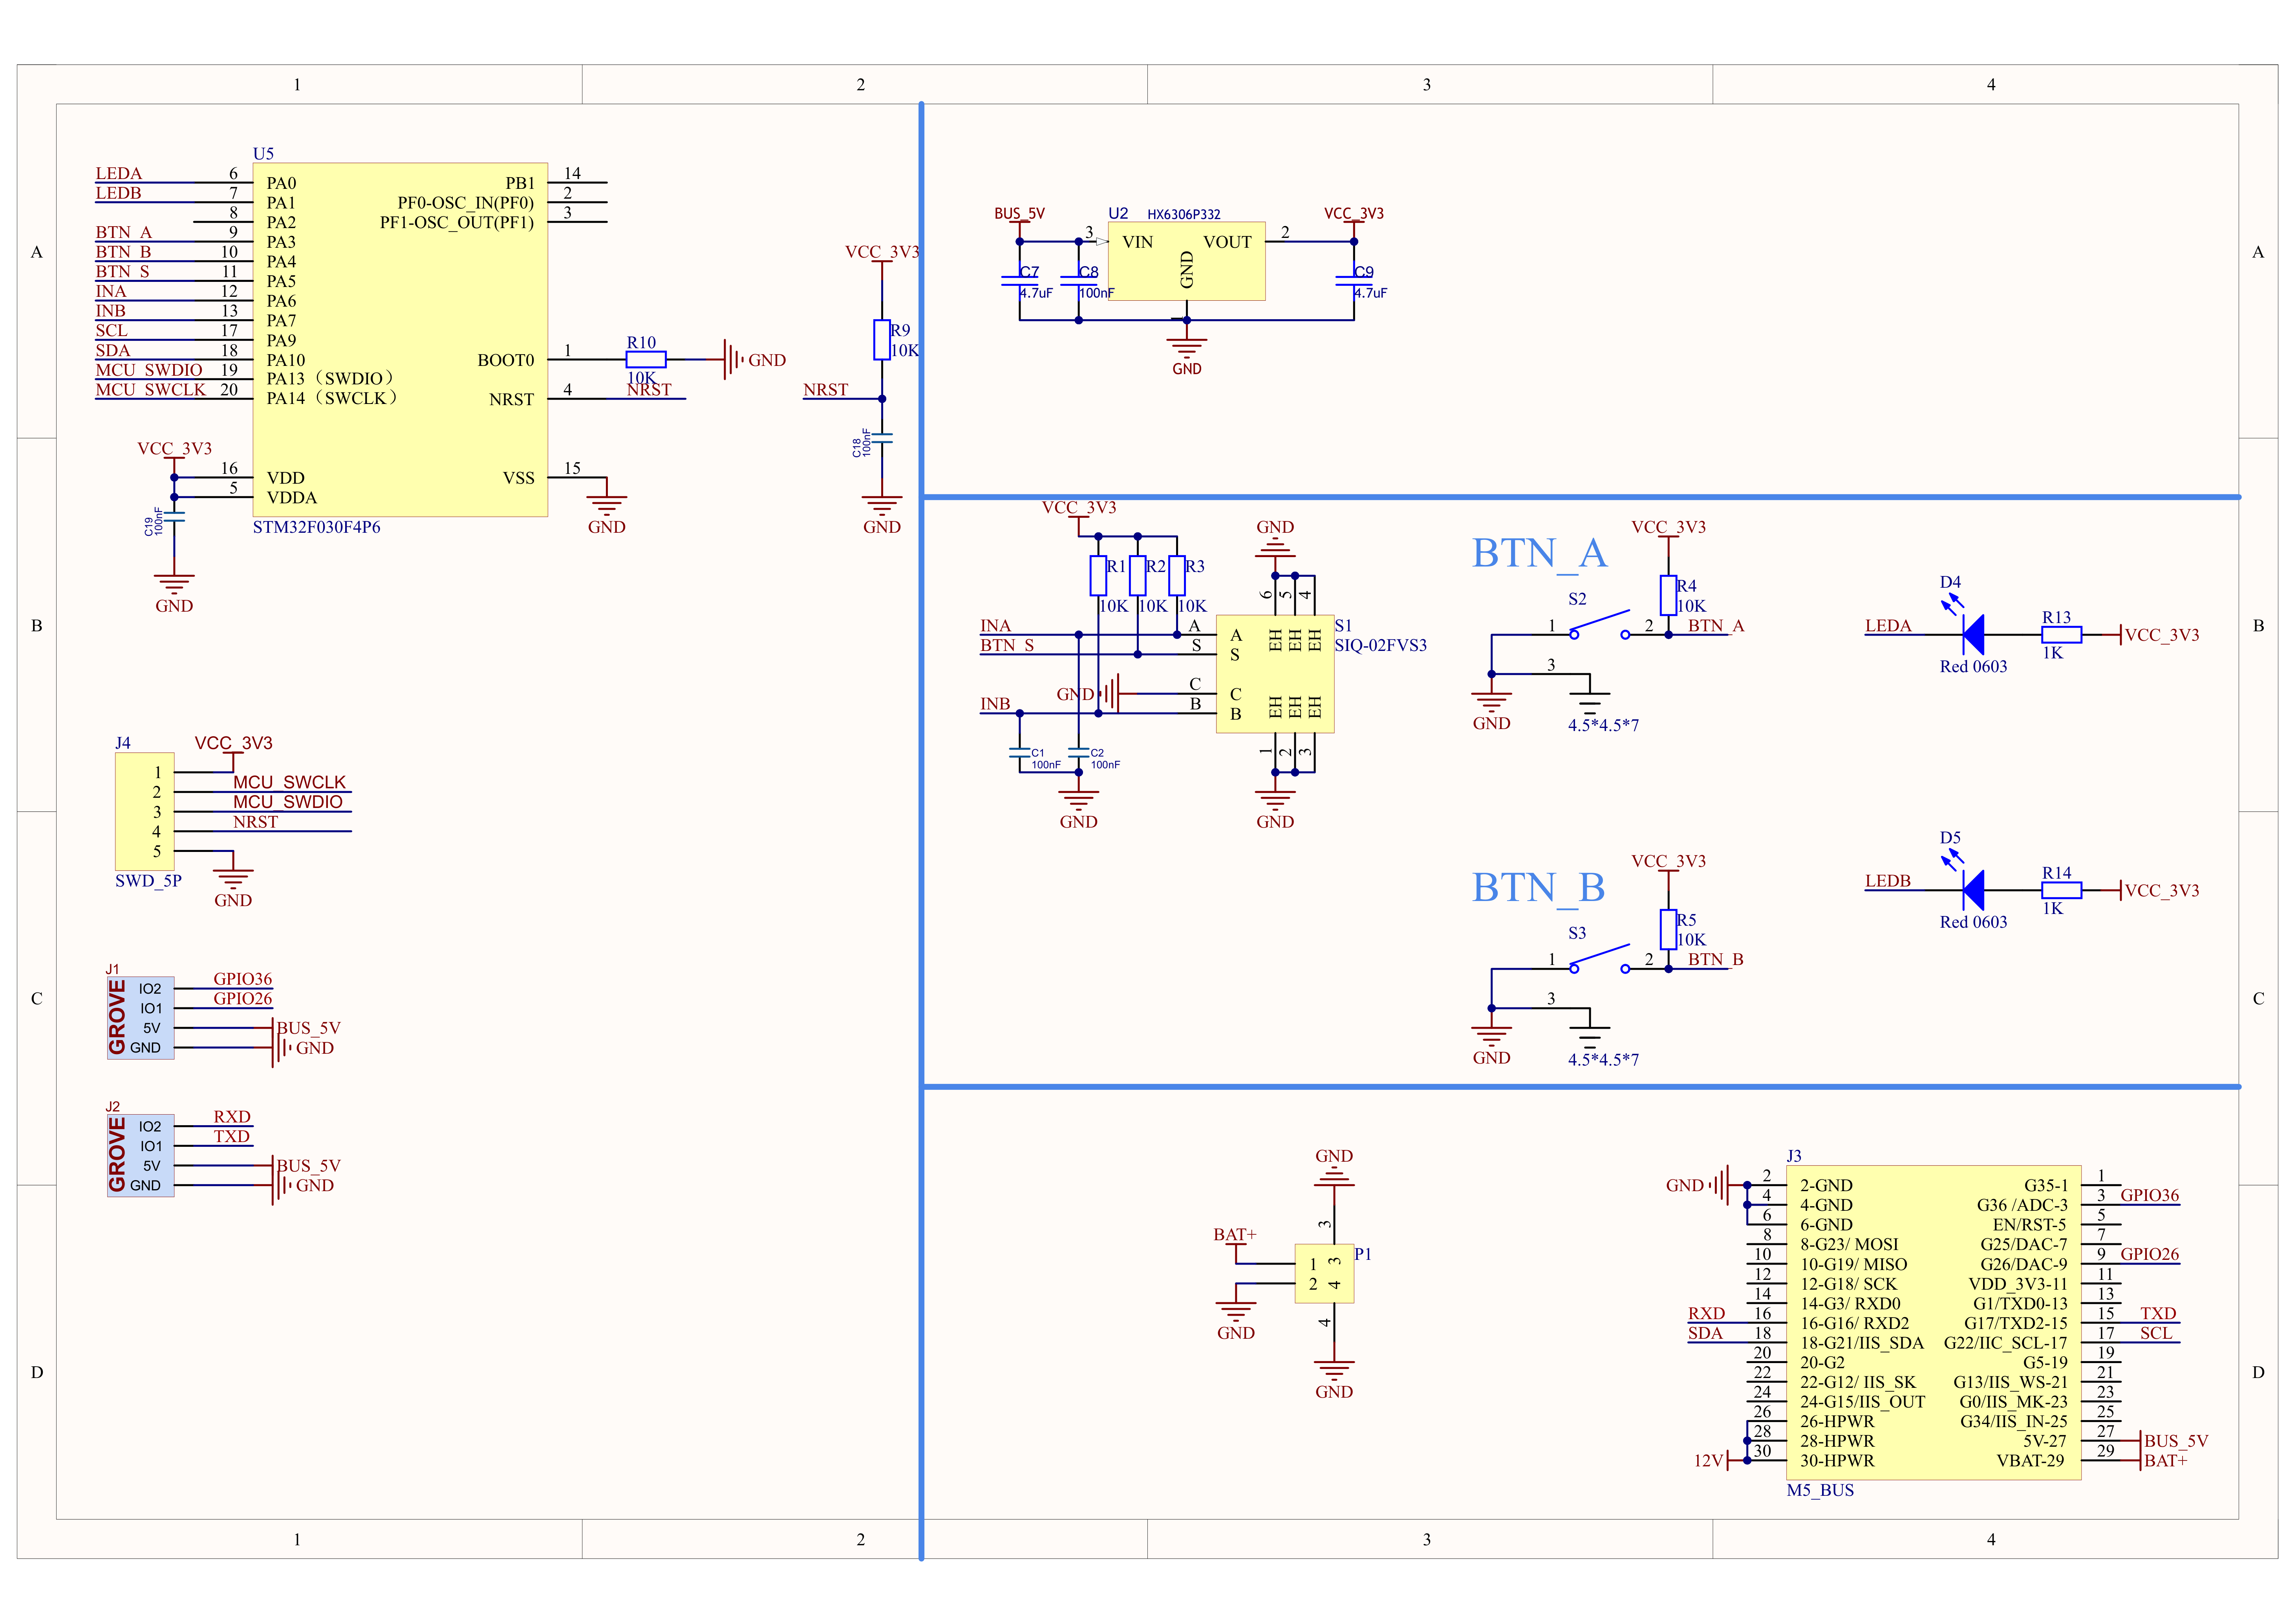Image resolution: width=2296 pixels, height=1623 pixels.
Task: Select the LEDB net label on U5
Action: point(119,193)
